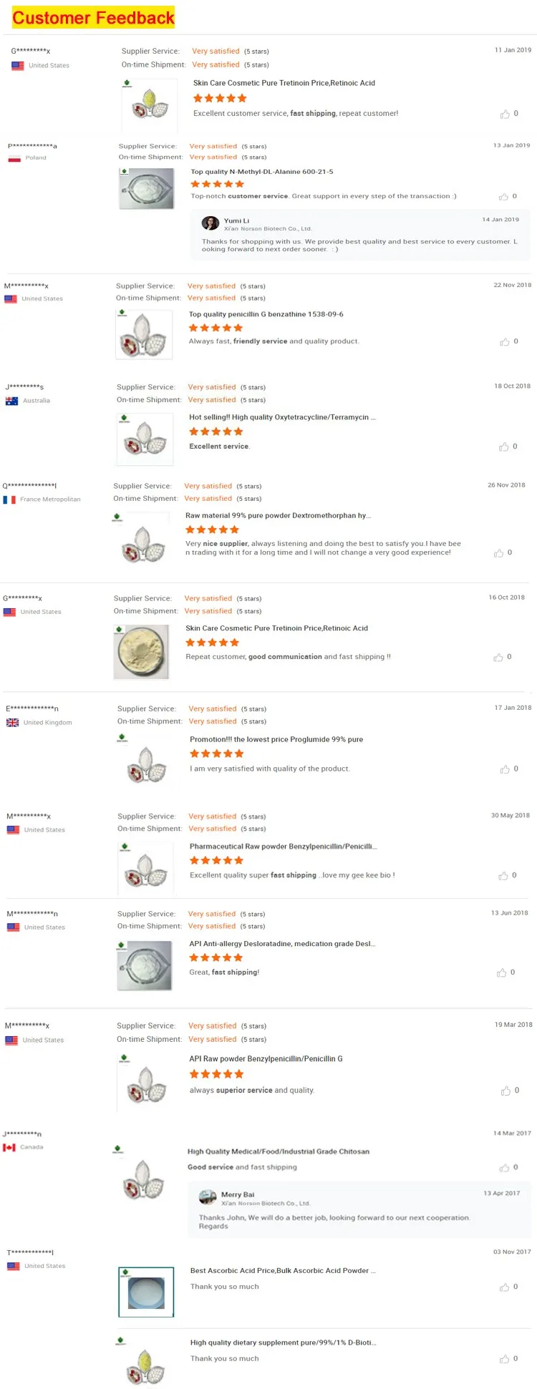The image size is (537, 1389).
Task: Like the Desloratadine fast shipping review
Action: (x=501, y=973)
